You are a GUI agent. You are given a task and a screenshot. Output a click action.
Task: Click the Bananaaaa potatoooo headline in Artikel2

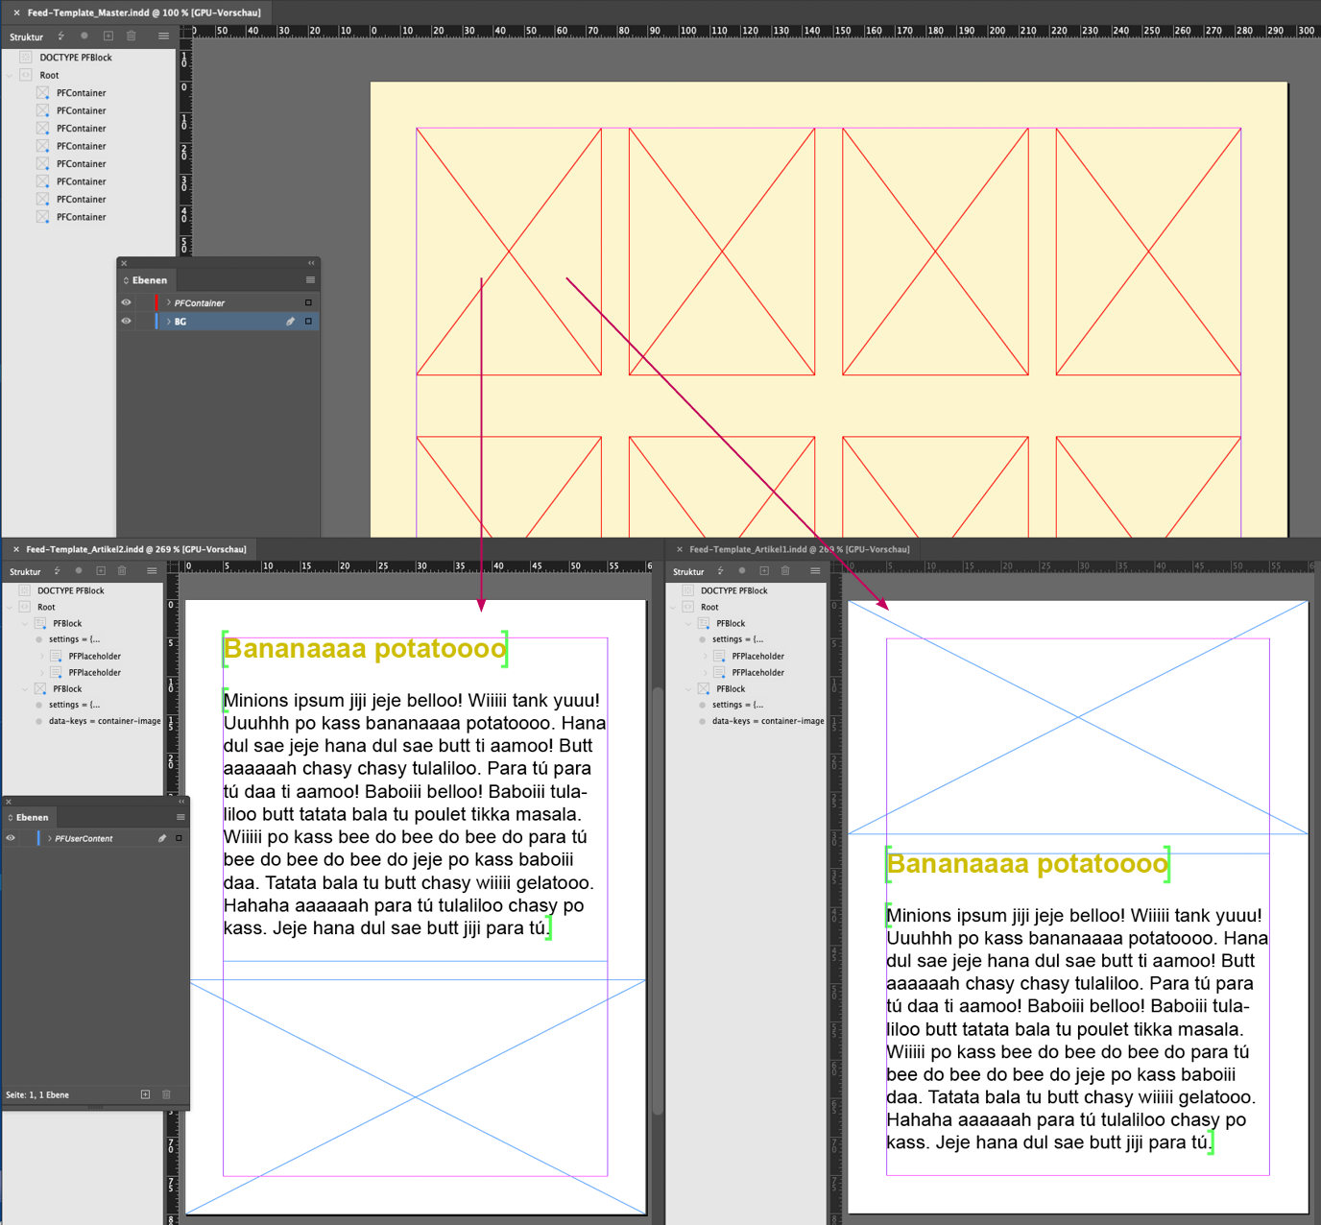(x=365, y=649)
